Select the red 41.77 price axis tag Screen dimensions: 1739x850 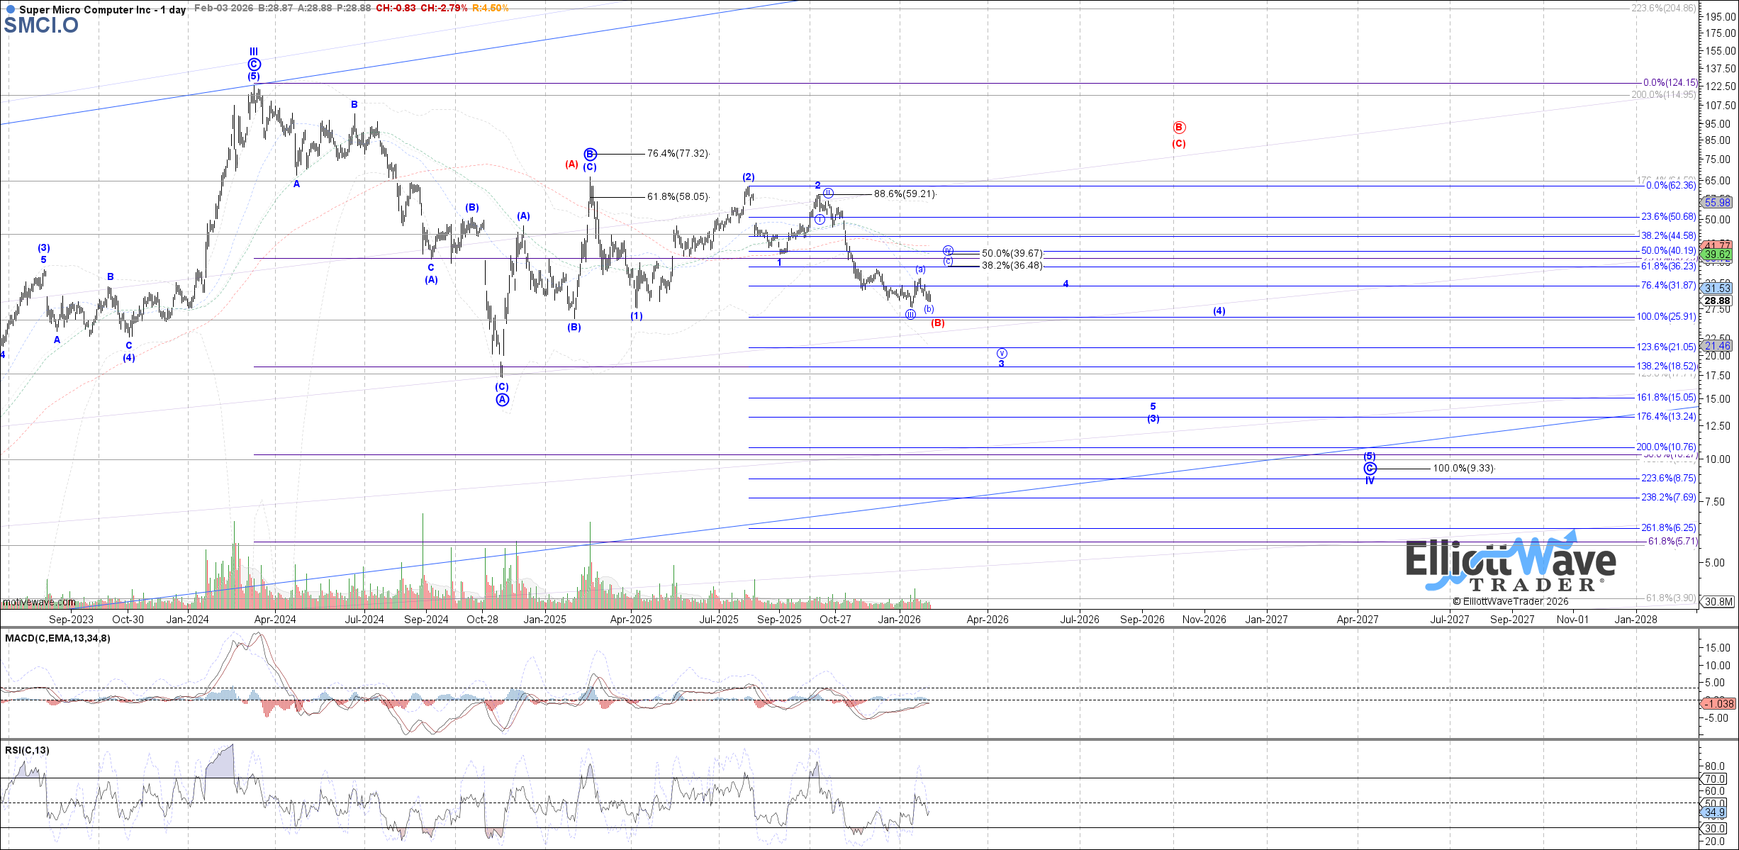coord(1718,245)
